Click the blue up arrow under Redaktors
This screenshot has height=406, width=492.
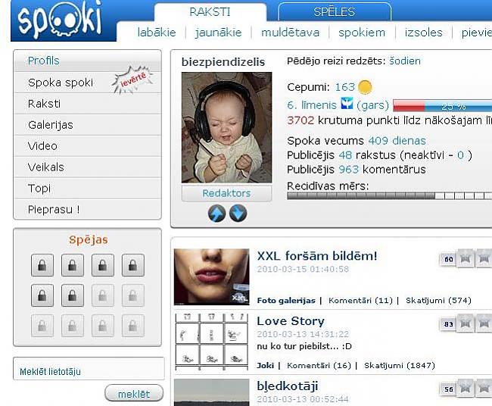tap(216, 213)
